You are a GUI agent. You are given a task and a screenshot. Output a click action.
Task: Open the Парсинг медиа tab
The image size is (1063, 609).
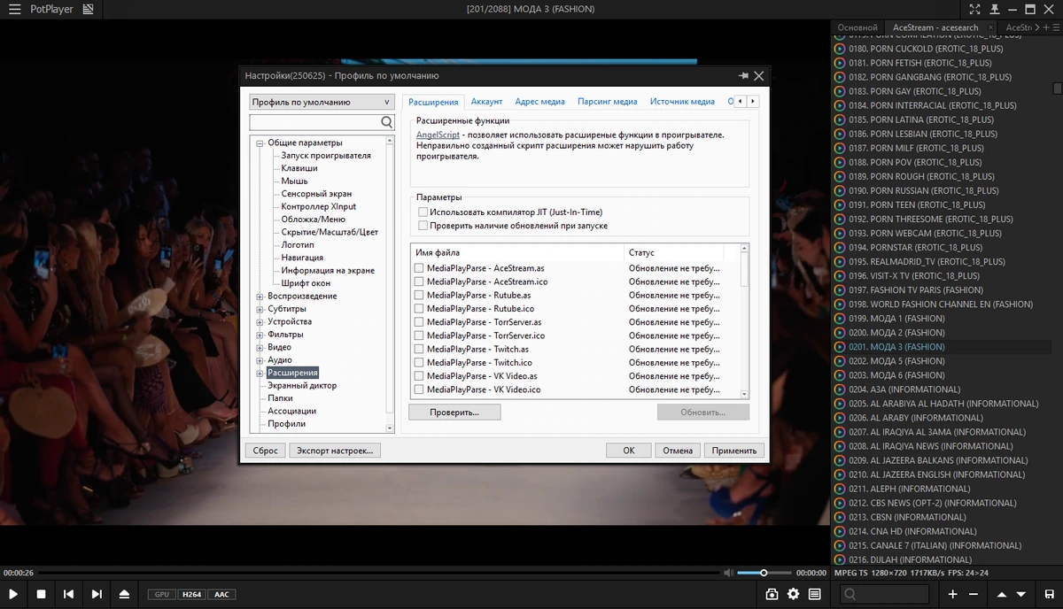click(x=608, y=102)
